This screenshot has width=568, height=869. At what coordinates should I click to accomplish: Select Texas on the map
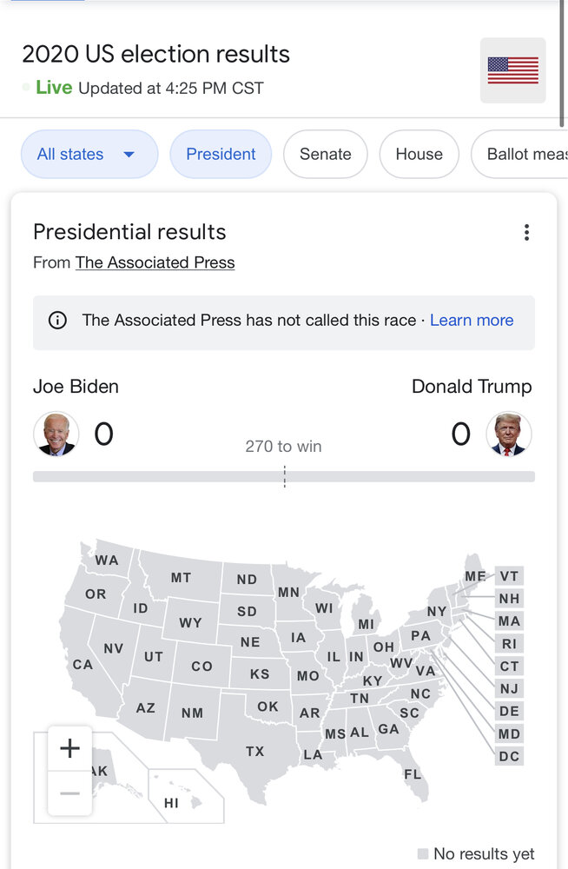254,751
